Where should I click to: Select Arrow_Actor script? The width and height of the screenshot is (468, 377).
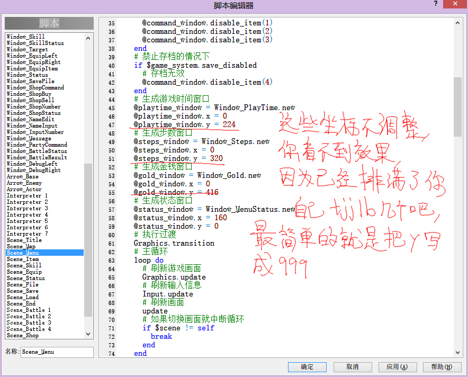point(24,189)
